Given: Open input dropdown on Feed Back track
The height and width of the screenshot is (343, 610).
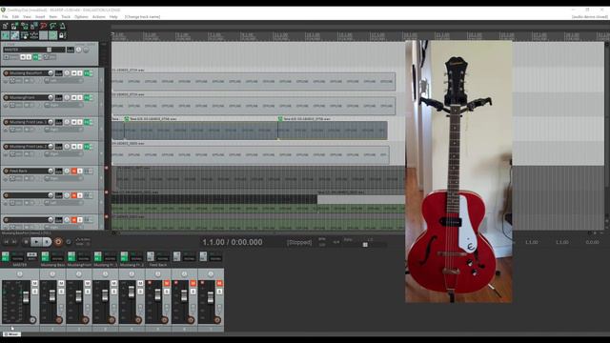Looking at the screenshot, I should pyautogui.click(x=64, y=179).
